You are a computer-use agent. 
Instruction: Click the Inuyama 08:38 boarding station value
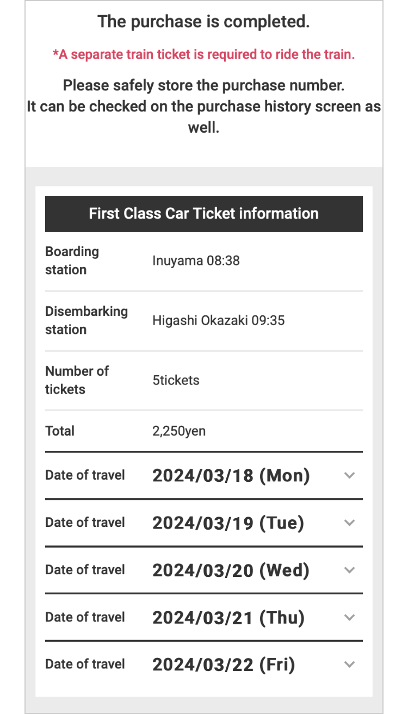[x=196, y=261]
